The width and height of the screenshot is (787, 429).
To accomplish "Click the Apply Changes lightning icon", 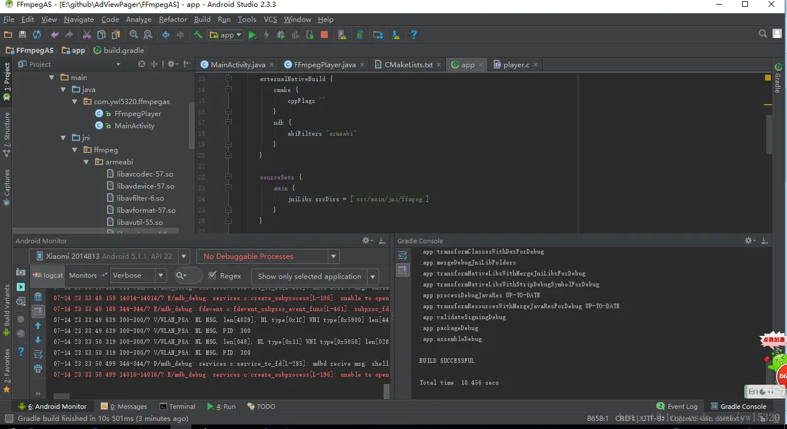I will click(267, 35).
